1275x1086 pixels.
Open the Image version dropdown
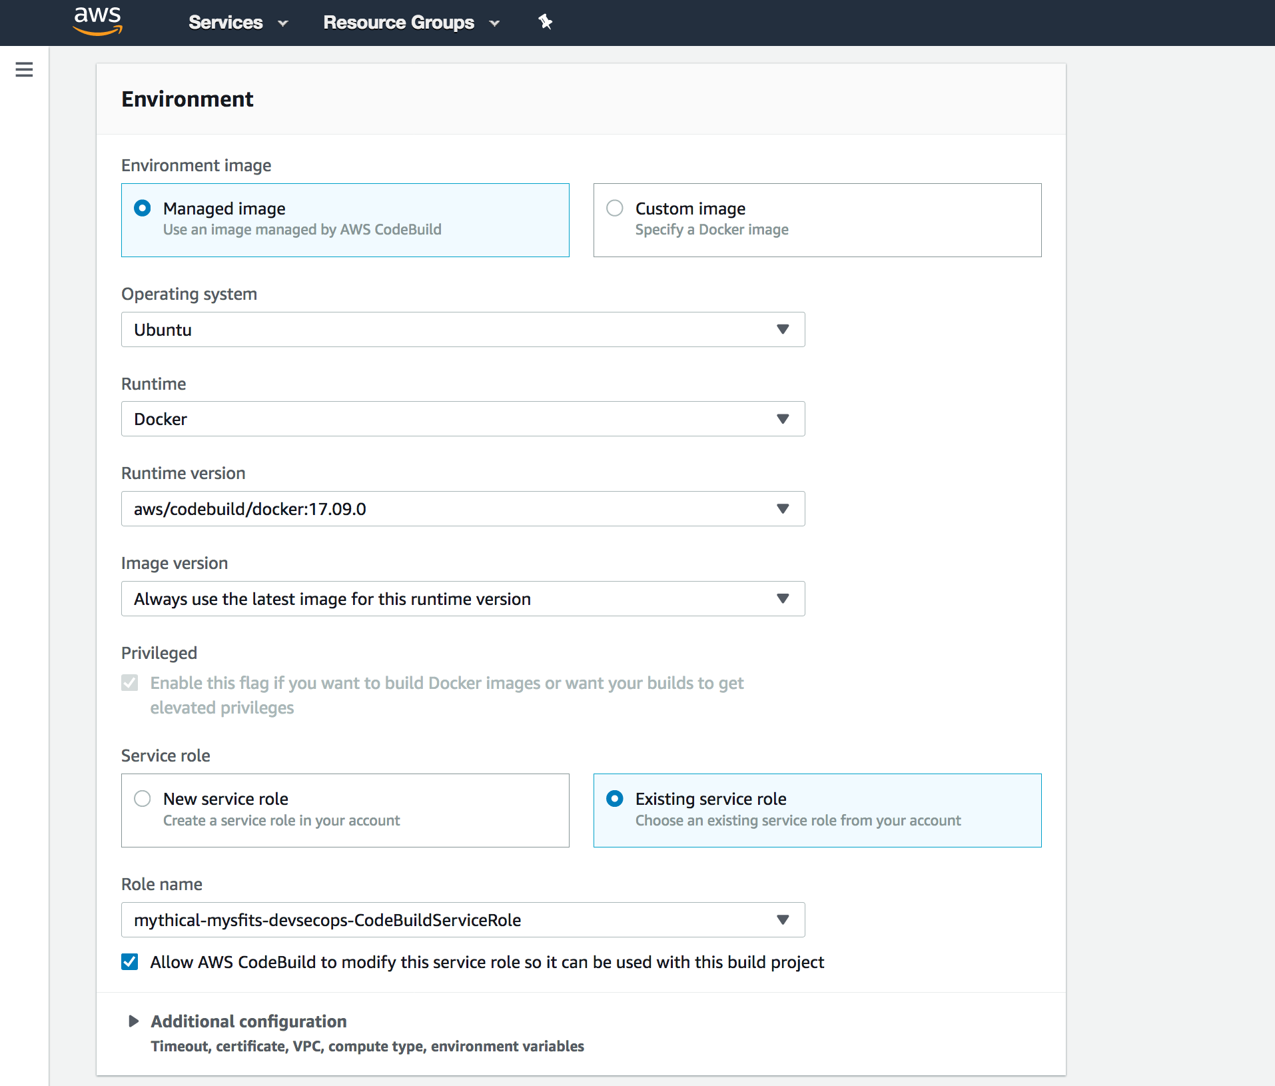click(463, 599)
